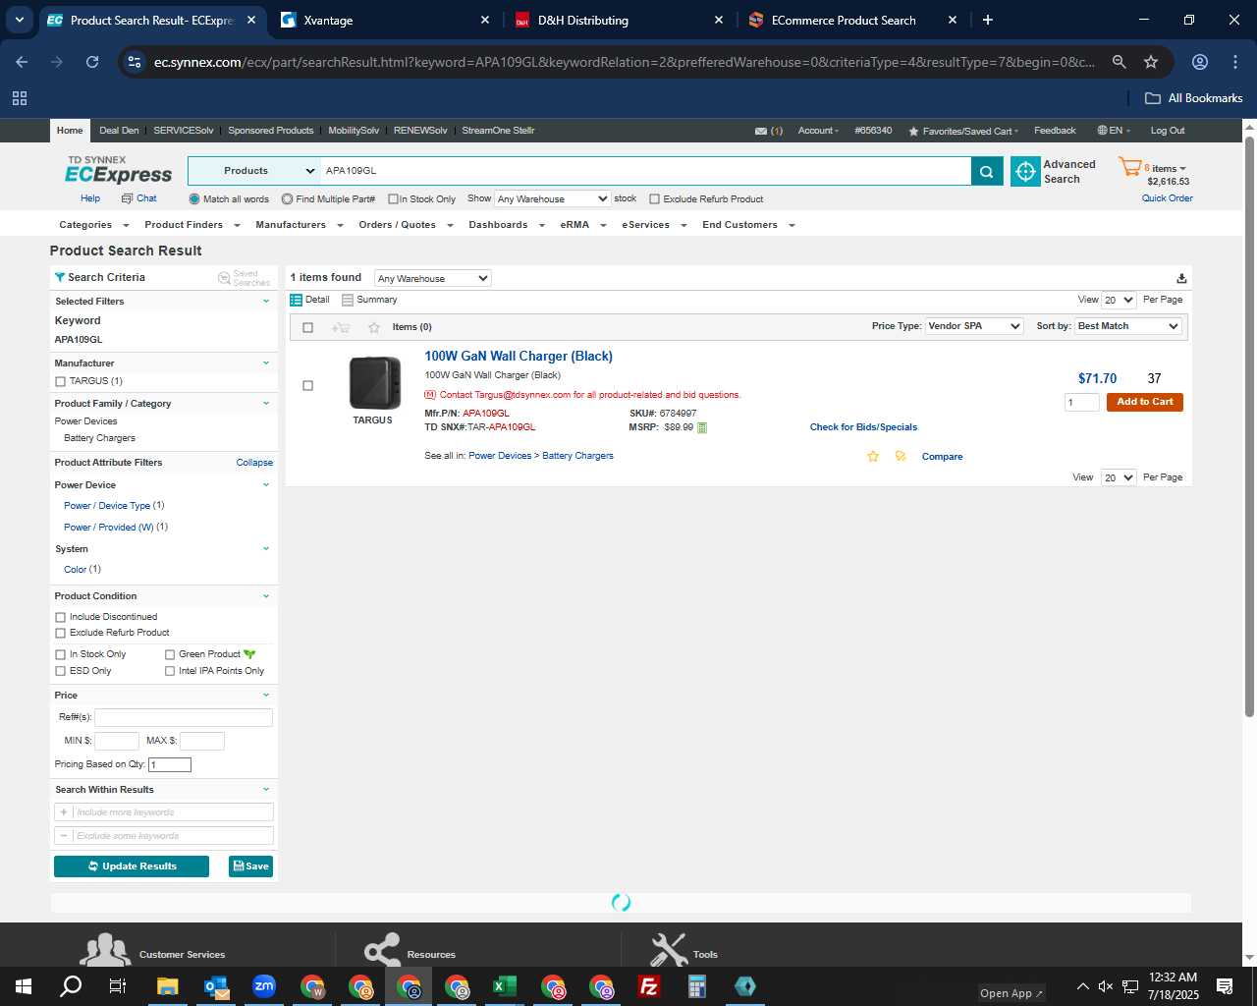1257x1006 pixels.
Task: Click the quantity field above Add to Cart
Action: click(1082, 402)
